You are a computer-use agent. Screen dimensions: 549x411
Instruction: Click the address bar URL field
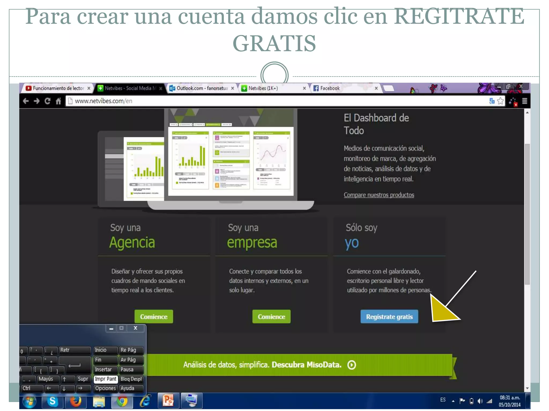pyautogui.click(x=276, y=101)
